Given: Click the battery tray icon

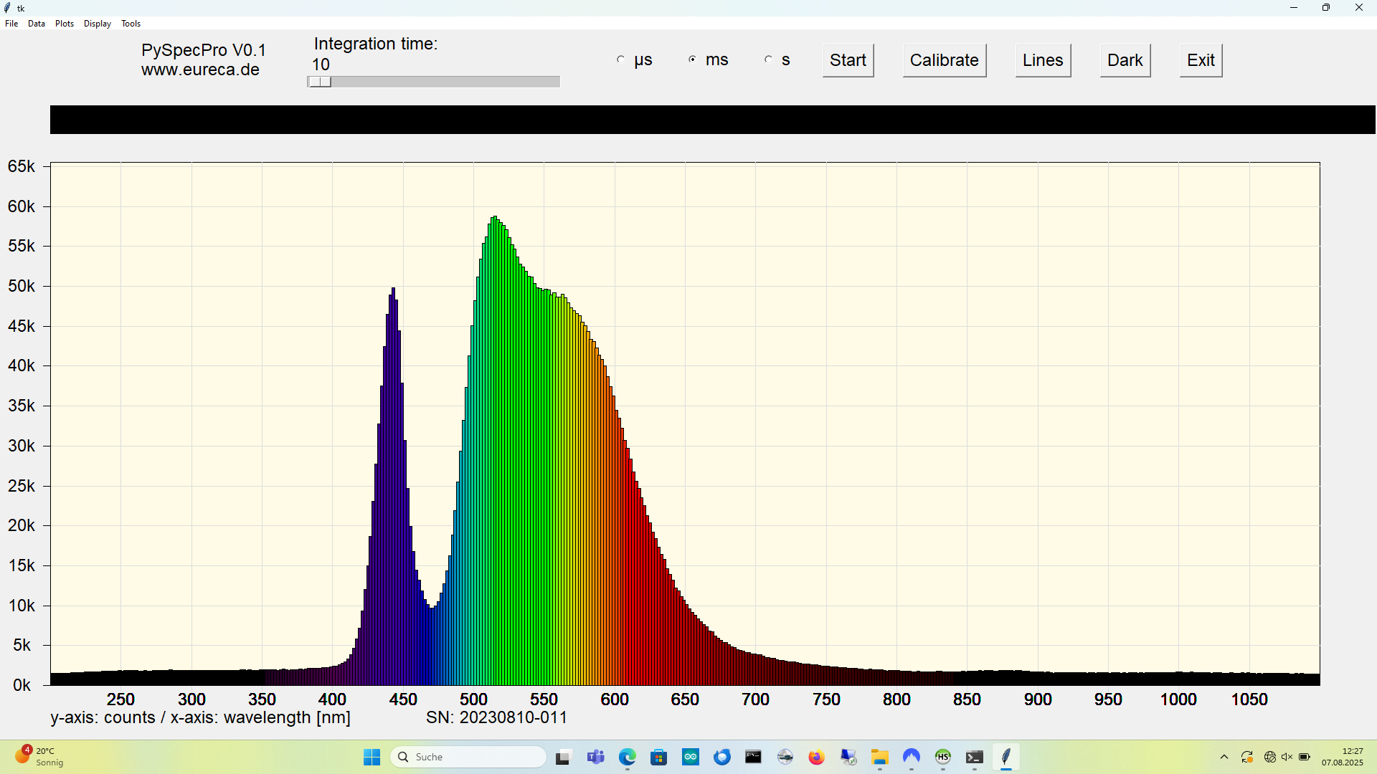Looking at the screenshot, I should coord(1305,757).
